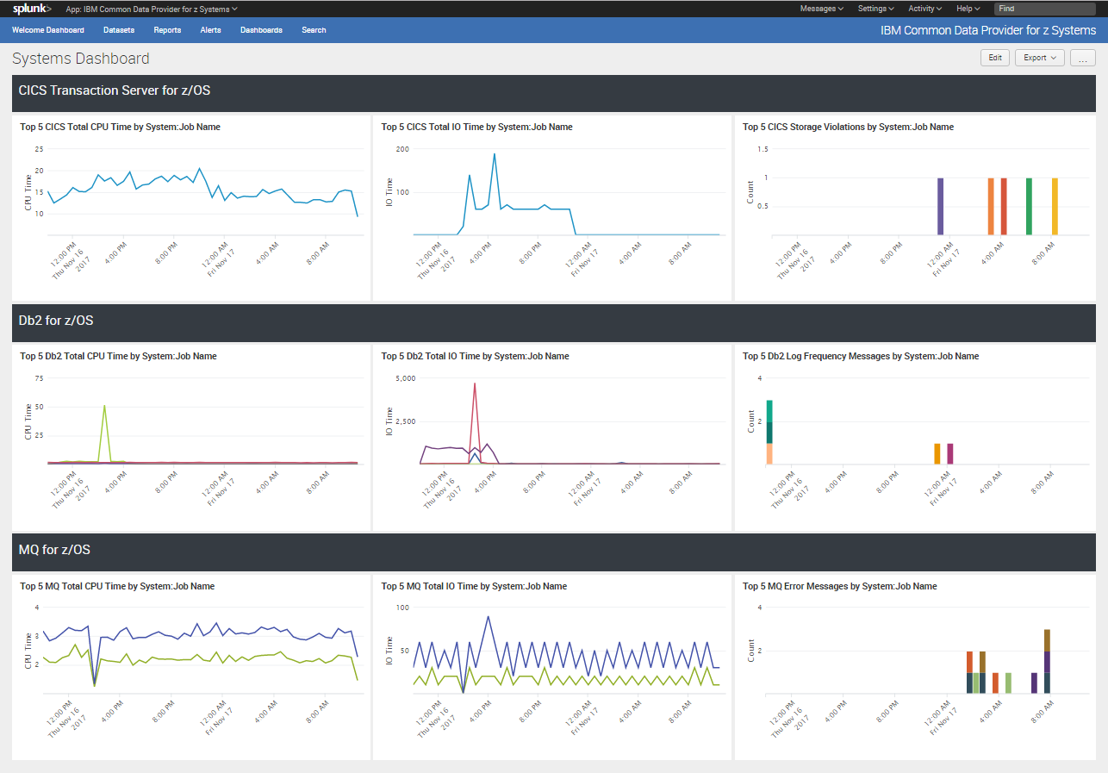1108x773 pixels.
Task: Open the App selector dropdown
Action: 152,9
